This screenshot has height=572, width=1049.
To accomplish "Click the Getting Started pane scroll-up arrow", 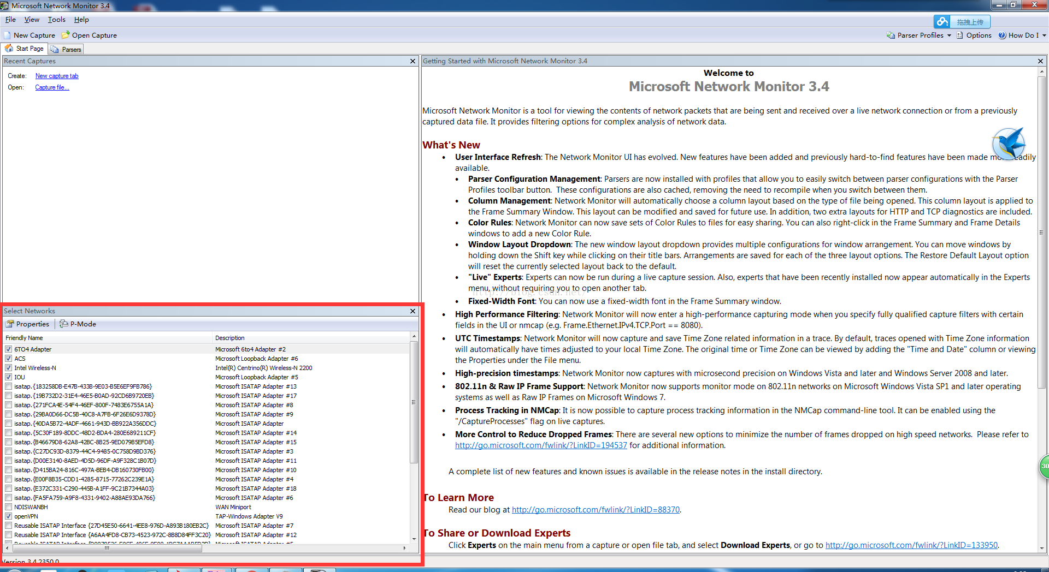I will point(1041,72).
